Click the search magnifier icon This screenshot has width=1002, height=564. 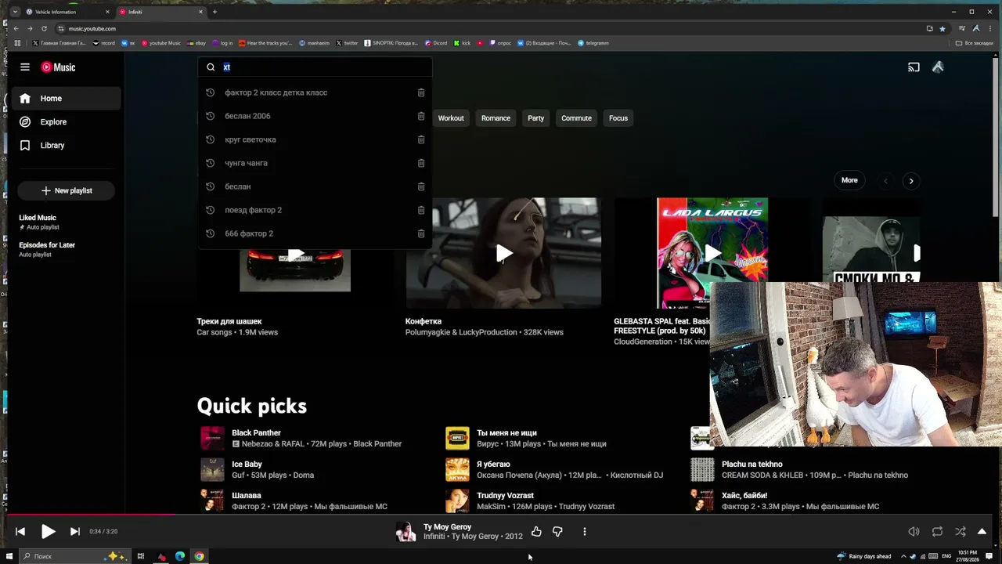pos(211,67)
